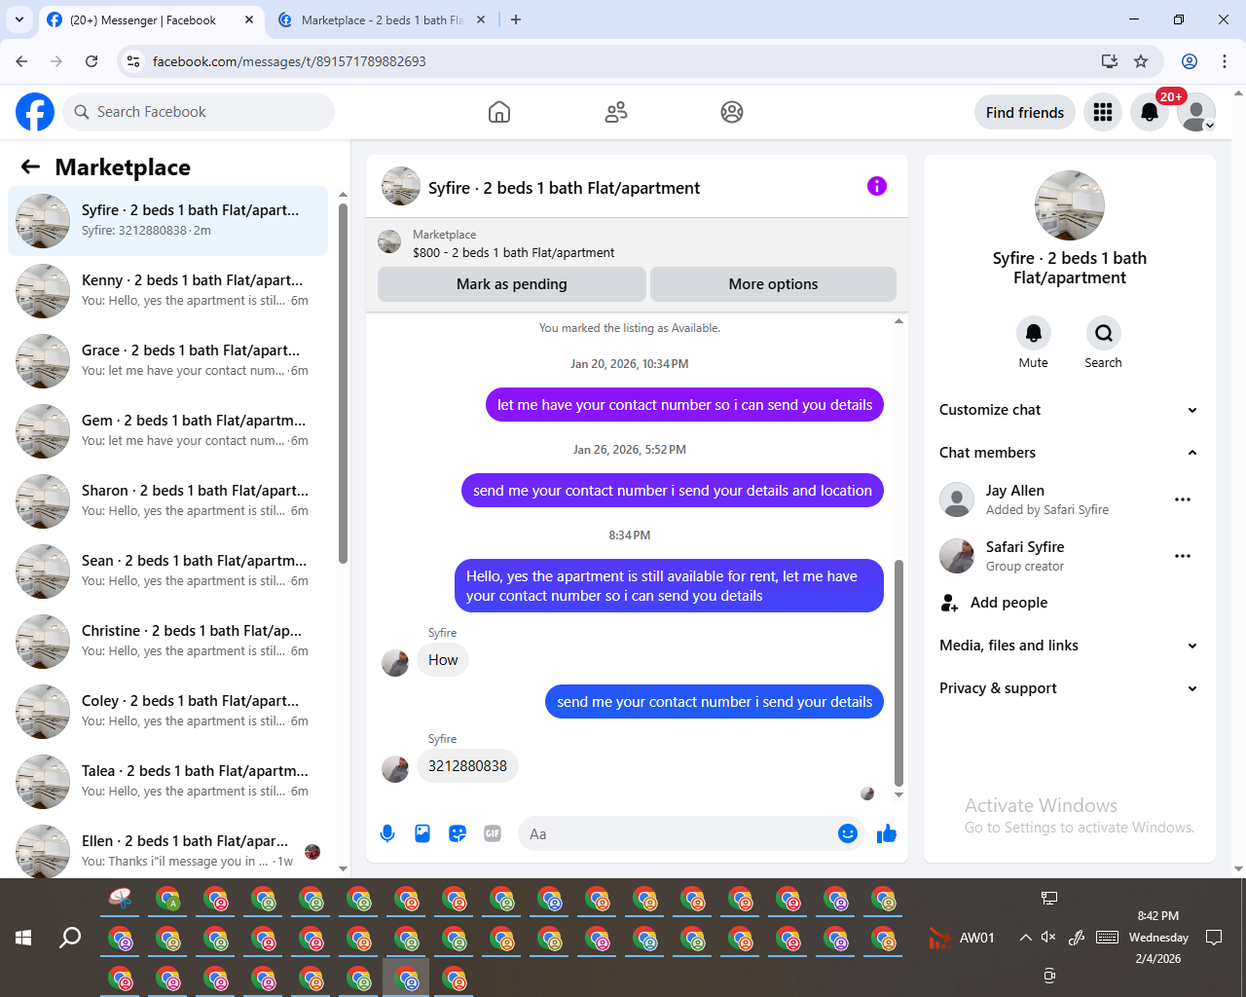The image size is (1246, 997).
Task: Expand Media, files and links section
Action: pyautogui.click(x=1069, y=646)
